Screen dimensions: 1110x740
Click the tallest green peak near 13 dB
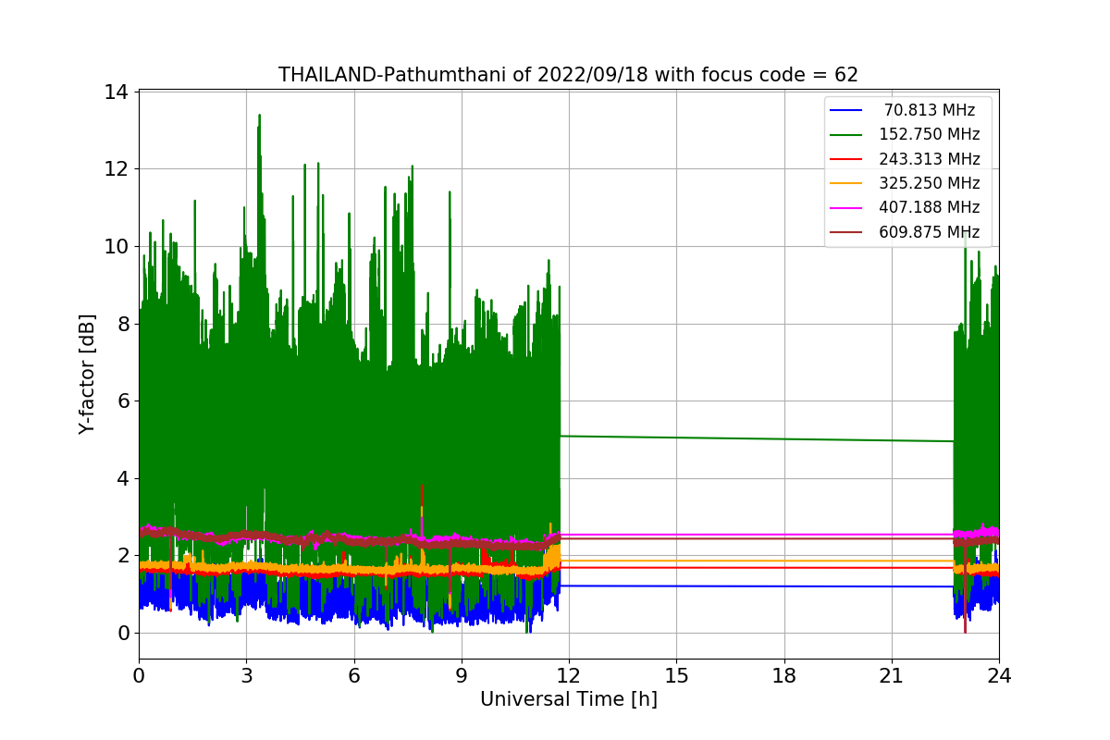tap(259, 118)
